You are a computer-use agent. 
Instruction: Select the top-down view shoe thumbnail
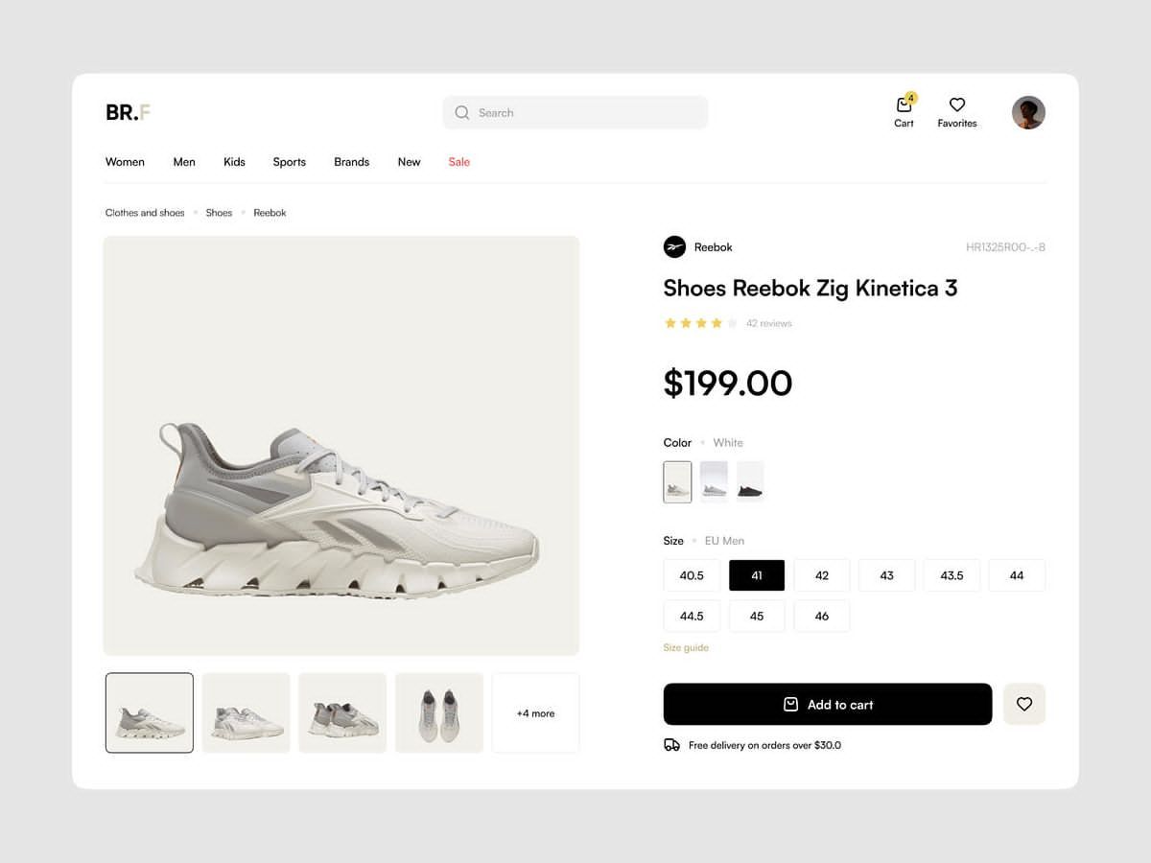pyautogui.click(x=438, y=712)
